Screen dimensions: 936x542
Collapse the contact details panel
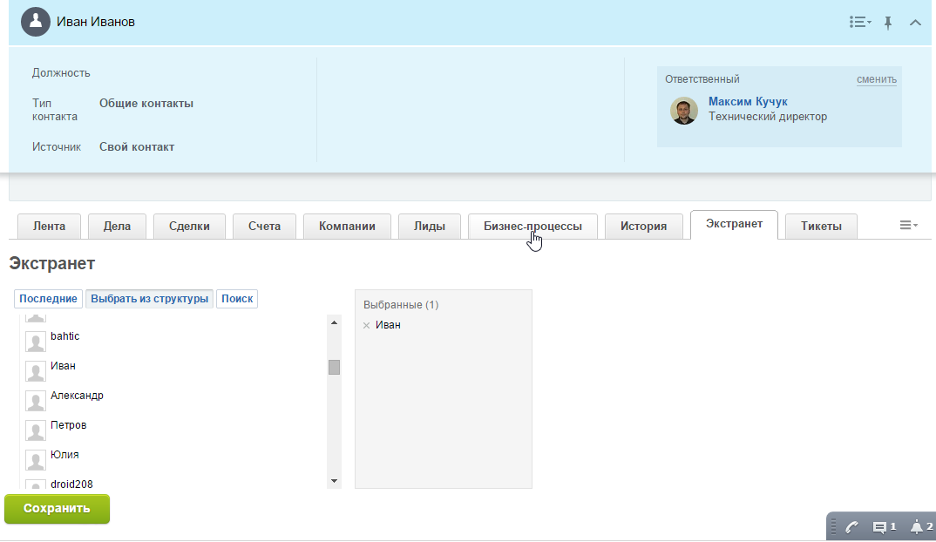[915, 22]
